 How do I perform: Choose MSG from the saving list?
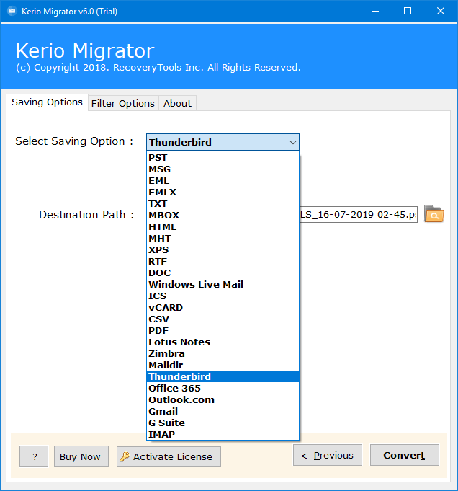(223, 169)
